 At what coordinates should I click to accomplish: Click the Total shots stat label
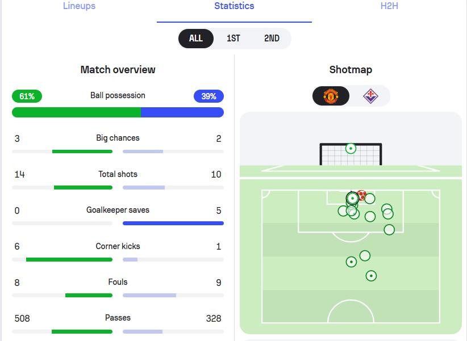pyautogui.click(x=118, y=174)
